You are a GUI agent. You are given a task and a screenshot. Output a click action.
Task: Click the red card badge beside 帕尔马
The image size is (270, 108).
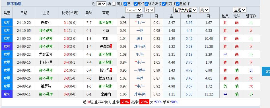tap(111, 70)
